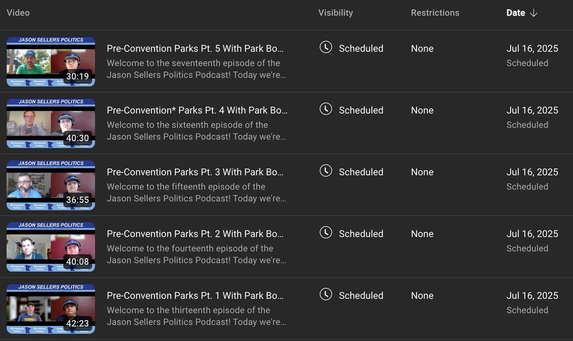The width and height of the screenshot is (573, 341).
Task: Click the scheduled clock icon for Parks Pt. 1
Action: pyautogui.click(x=325, y=295)
